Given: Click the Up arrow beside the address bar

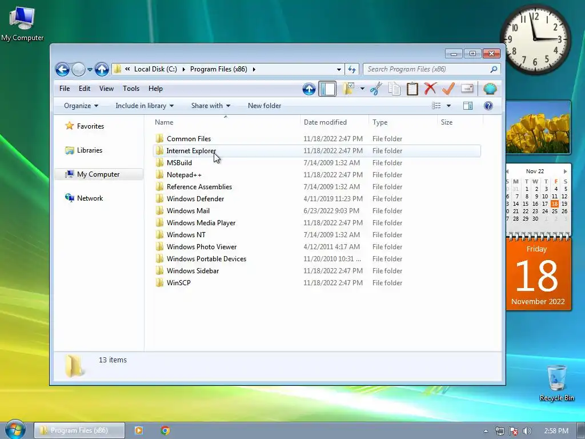Looking at the screenshot, I should [x=102, y=69].
